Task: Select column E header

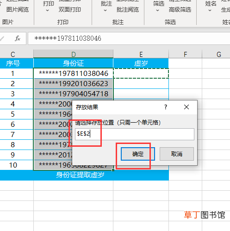Action: [x=141, y=54]
